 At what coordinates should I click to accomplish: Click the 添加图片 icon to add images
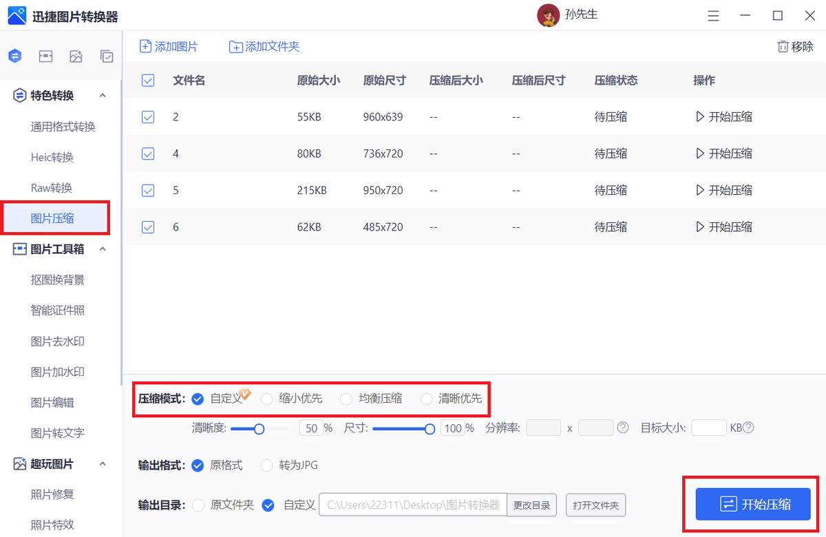click(x=145, y=46)
